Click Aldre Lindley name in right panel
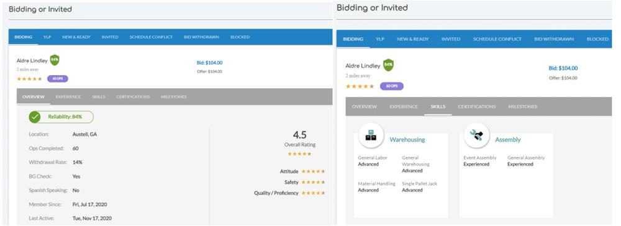 point(363,66)
